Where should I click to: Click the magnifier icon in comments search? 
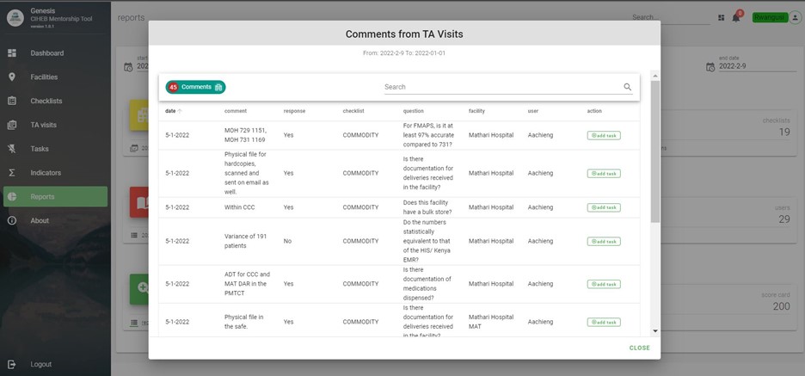[x=627, y=87]
